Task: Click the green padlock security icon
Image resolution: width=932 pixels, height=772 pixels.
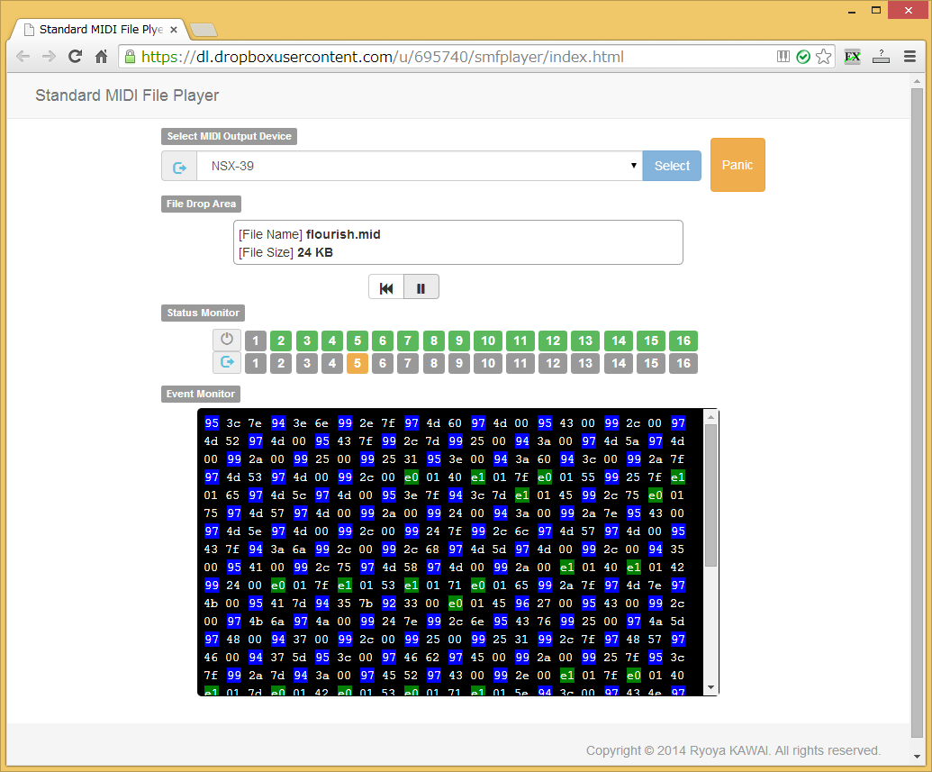Action: coord(130,57)
